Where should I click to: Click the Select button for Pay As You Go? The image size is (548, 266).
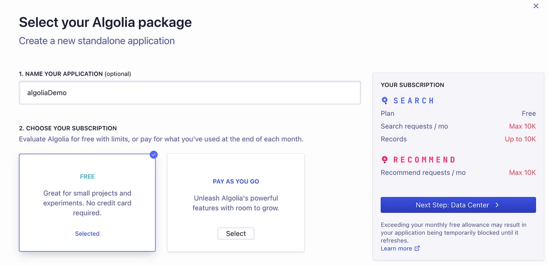[236, 234]
